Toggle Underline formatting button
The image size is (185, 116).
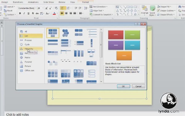(28, 13)
